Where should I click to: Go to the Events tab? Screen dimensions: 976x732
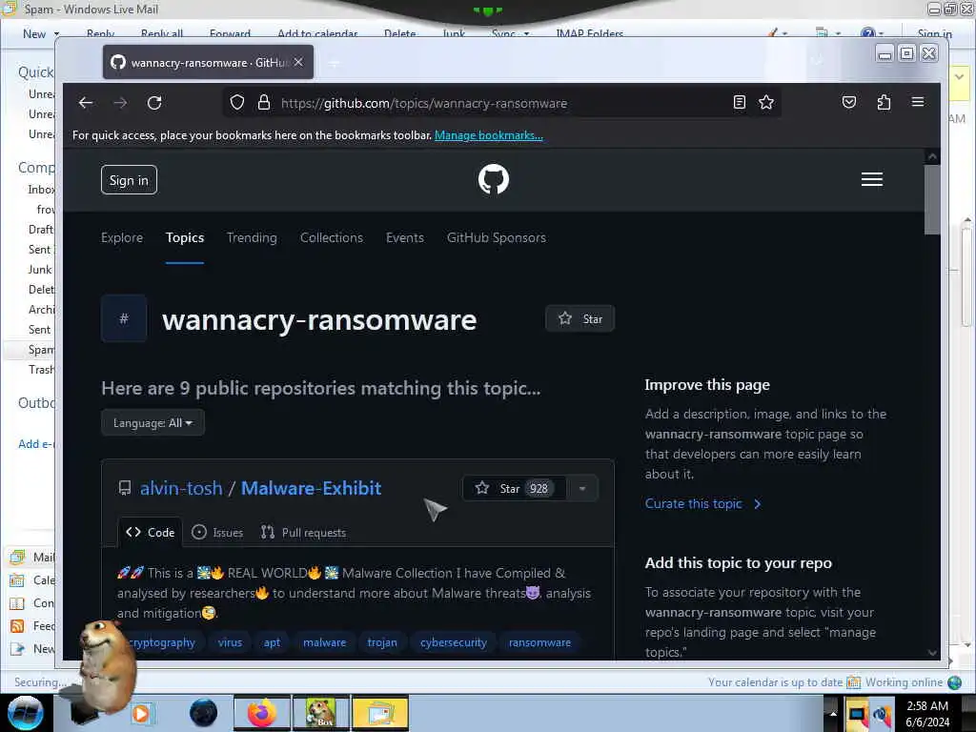point(404,237)
